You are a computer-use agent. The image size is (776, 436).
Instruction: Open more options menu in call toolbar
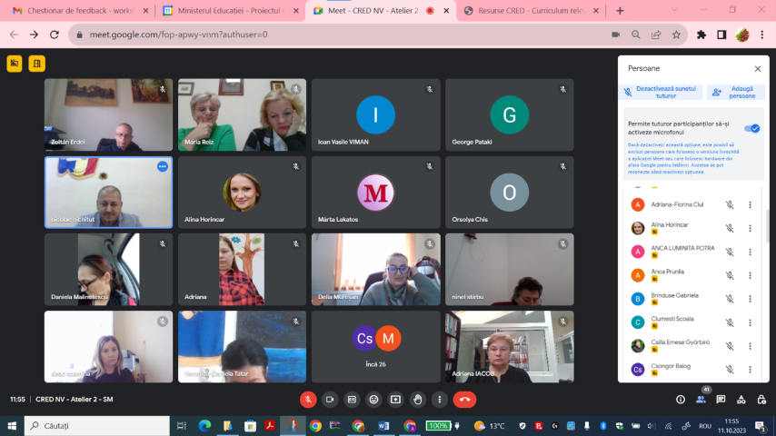click(439, 399)
